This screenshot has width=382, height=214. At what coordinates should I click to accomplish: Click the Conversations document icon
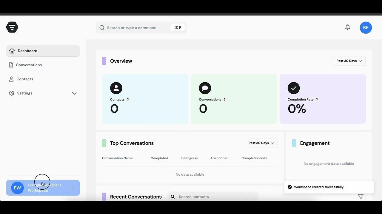tap(11, 65)
